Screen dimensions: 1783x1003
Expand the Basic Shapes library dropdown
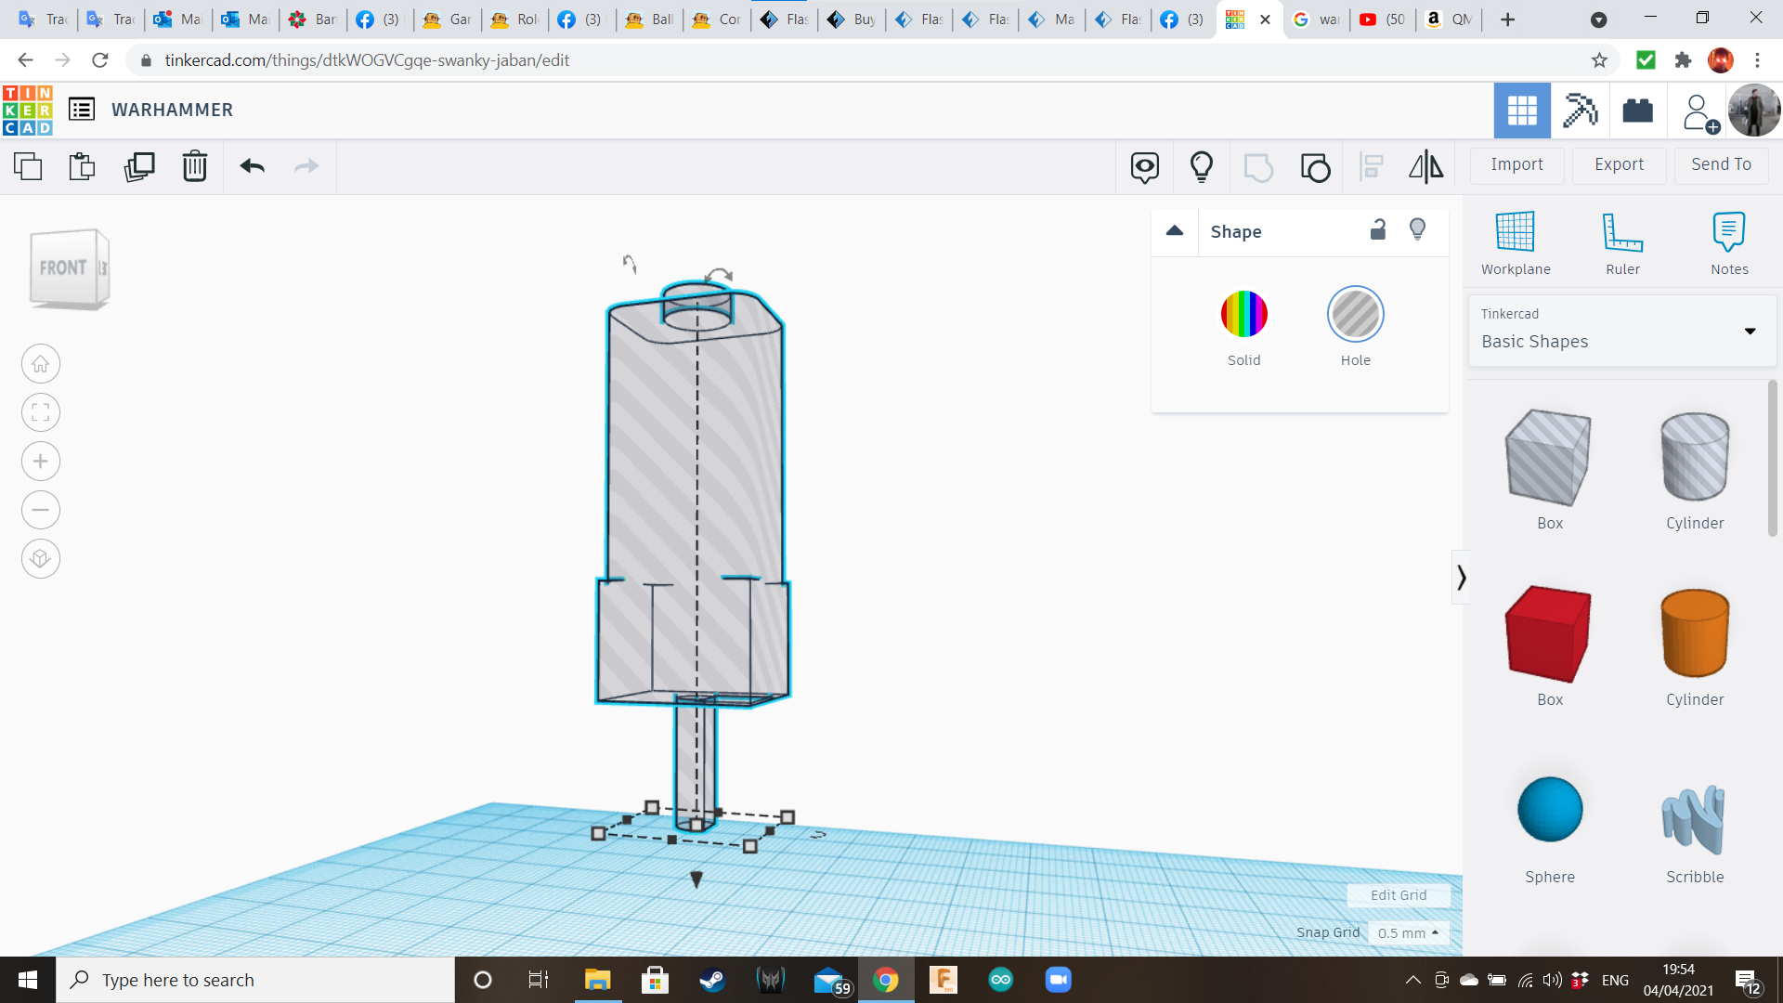(x=1750, y=332)
